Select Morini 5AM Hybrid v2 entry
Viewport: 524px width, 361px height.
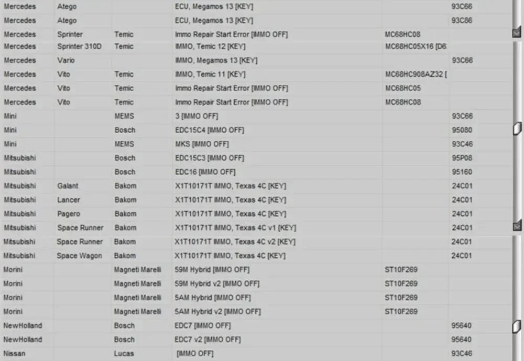[256, 312]
